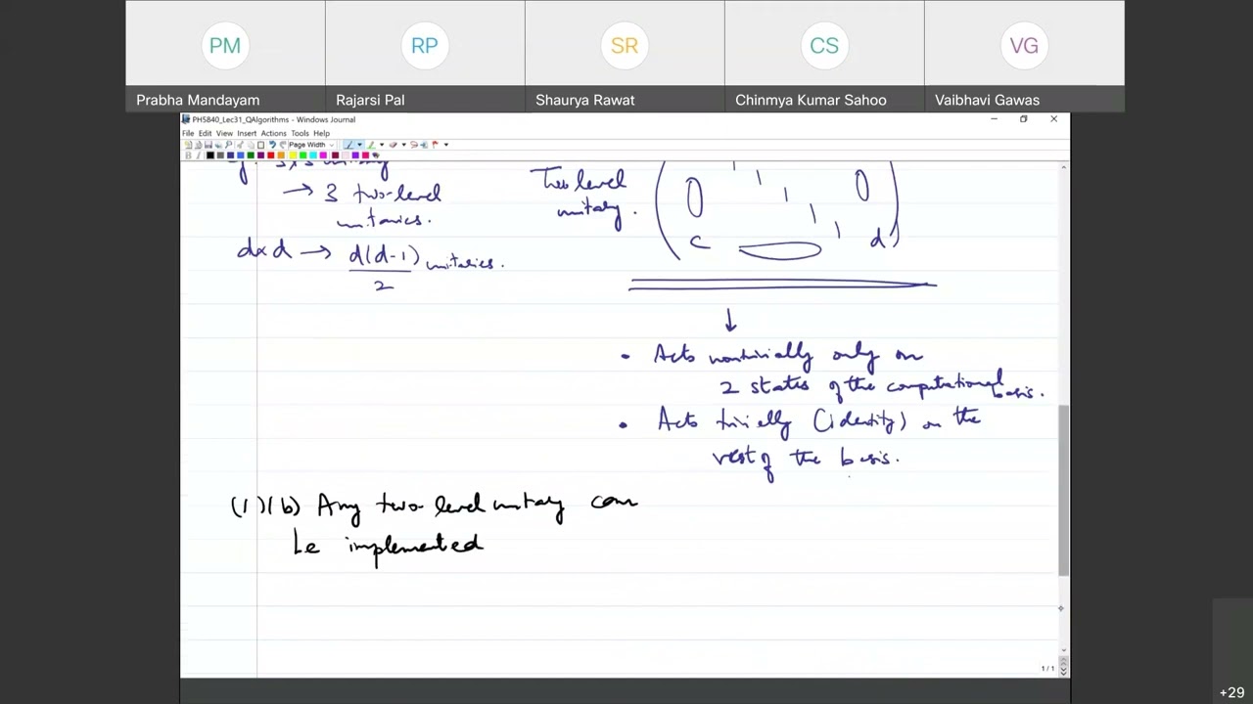
Task: Click the Undo arrow icon
Action: [272, 145]
